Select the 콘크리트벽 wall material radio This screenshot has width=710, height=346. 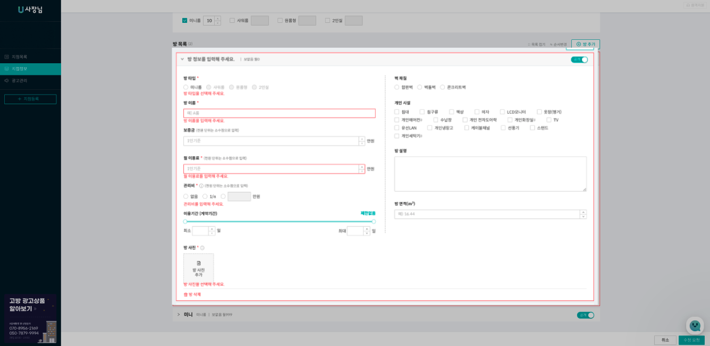[x=442, y=87]
